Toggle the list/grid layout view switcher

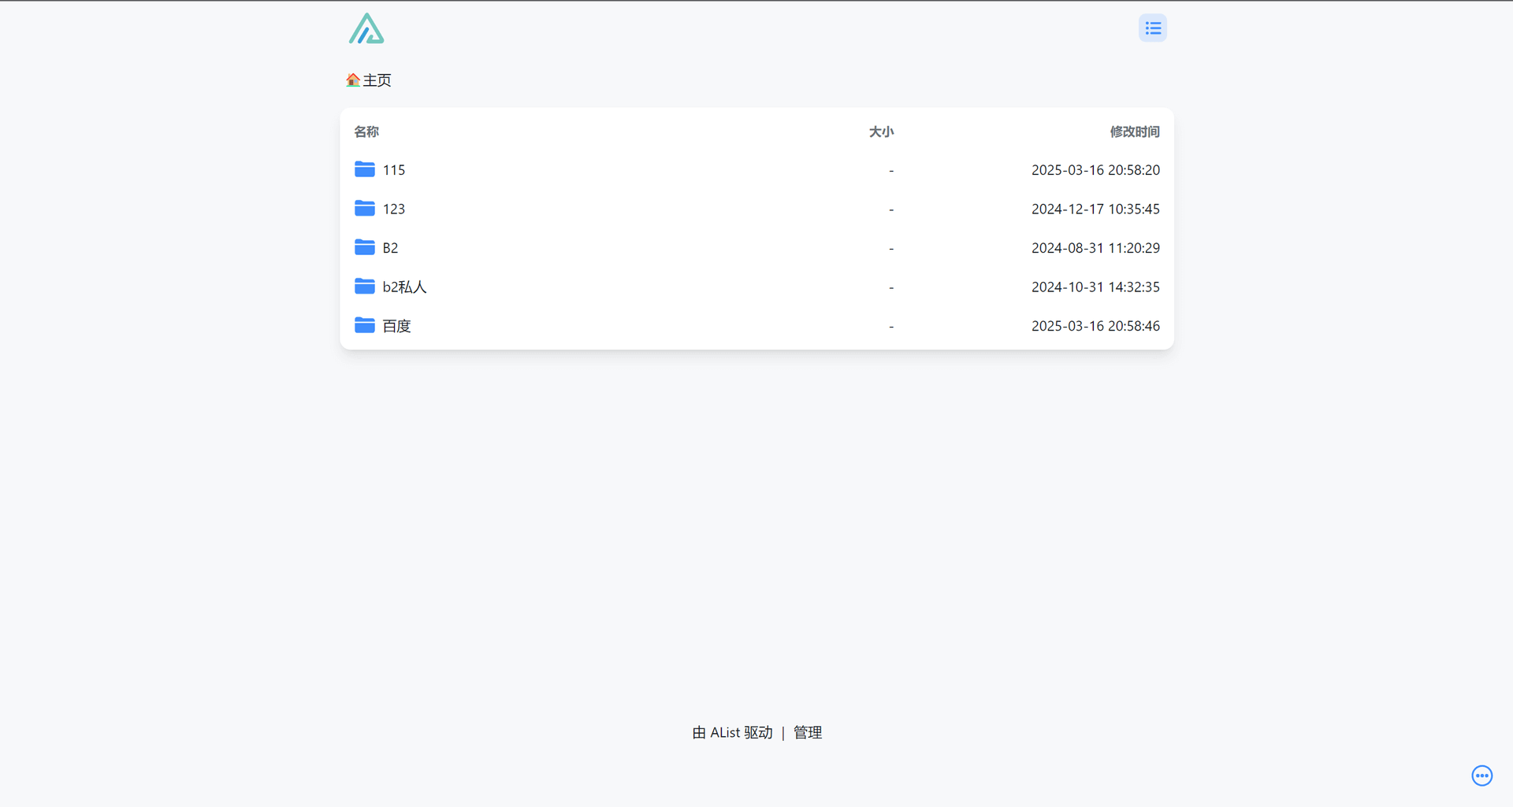click(x=1152, y=28)
